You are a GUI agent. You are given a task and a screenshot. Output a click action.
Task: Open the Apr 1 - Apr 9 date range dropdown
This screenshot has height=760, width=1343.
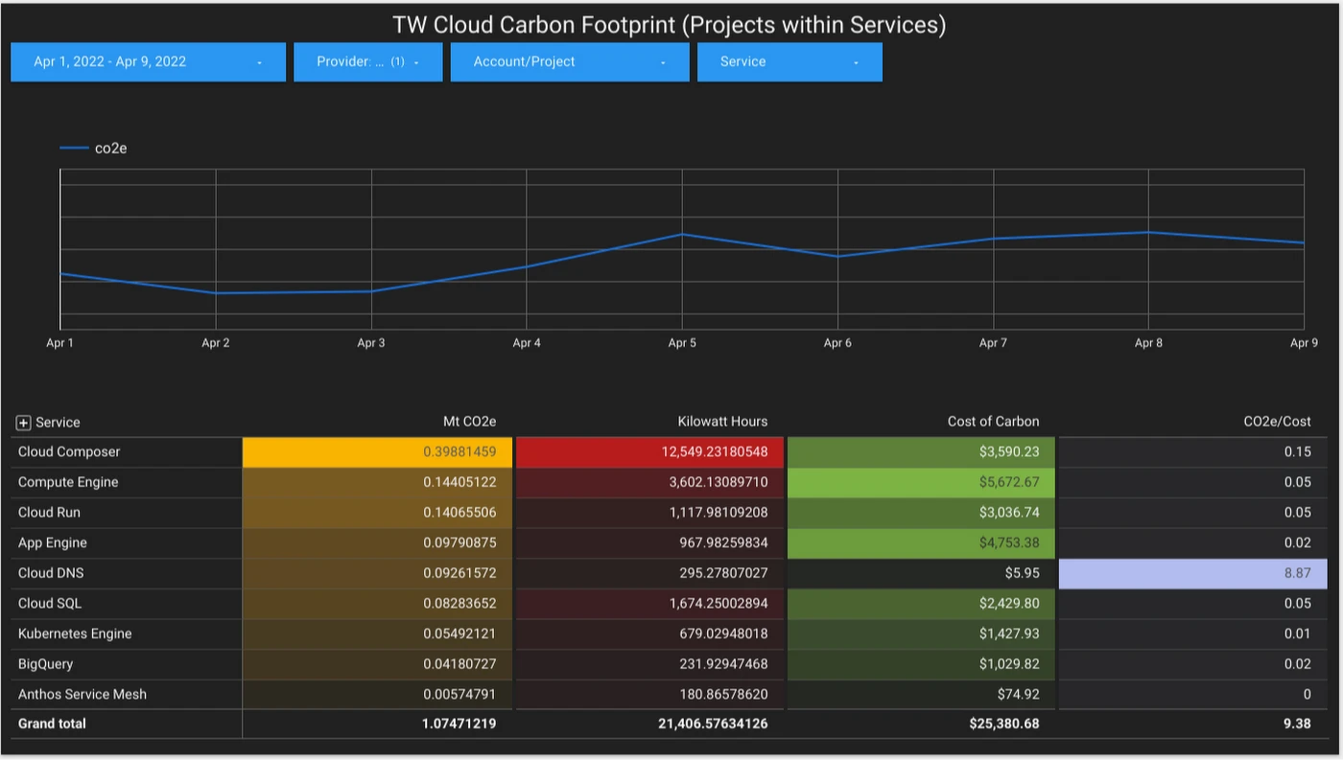[148, 61]
